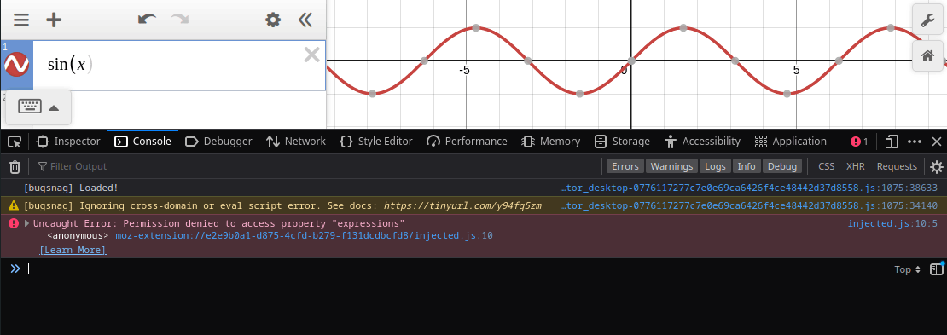947x335 pixels.
Task: Switch to the Debugger tab
Action: [218, 142]
